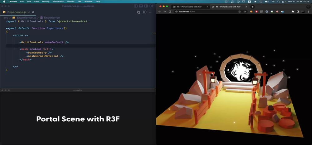Toggle the VS Code primary side bar layout icon

[136, 6]
